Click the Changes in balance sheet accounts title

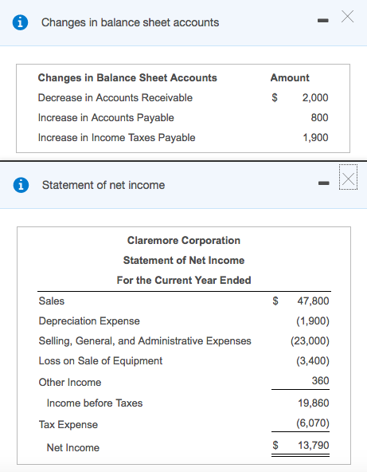coord(130,22)
